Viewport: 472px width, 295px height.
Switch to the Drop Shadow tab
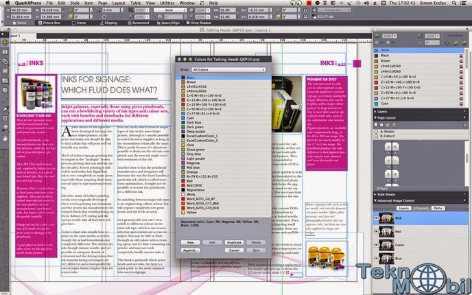[x=199, y=23]
